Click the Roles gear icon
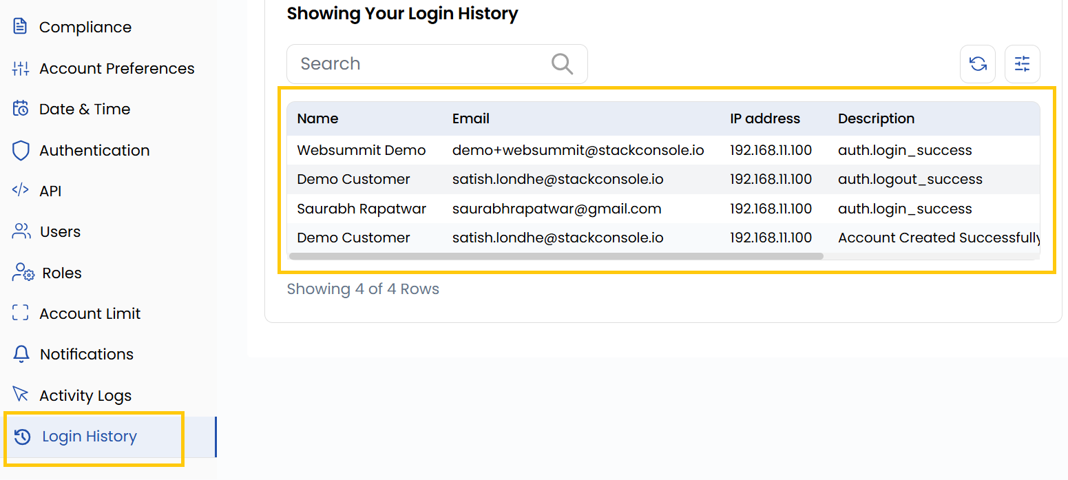The width and height of the screenshot is (1068, 480). pyautogui.click(x=20, y=272)
